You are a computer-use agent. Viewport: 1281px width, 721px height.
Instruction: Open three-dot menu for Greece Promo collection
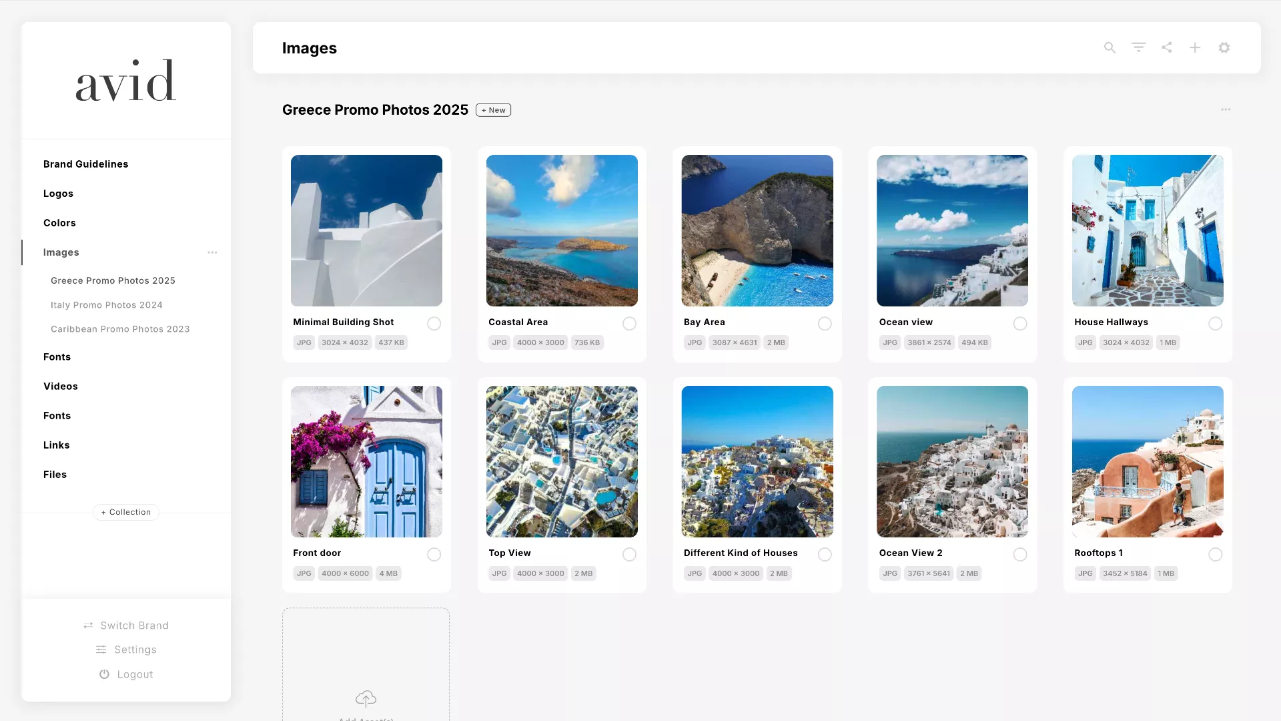coord(1226,109)
